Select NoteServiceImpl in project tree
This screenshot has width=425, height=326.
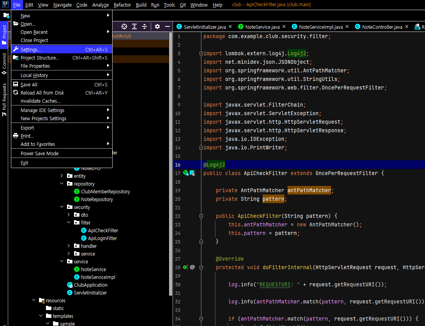coord(98,277)
